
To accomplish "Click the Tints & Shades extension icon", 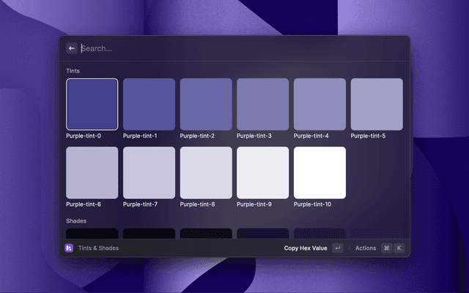I will [69, 248].
